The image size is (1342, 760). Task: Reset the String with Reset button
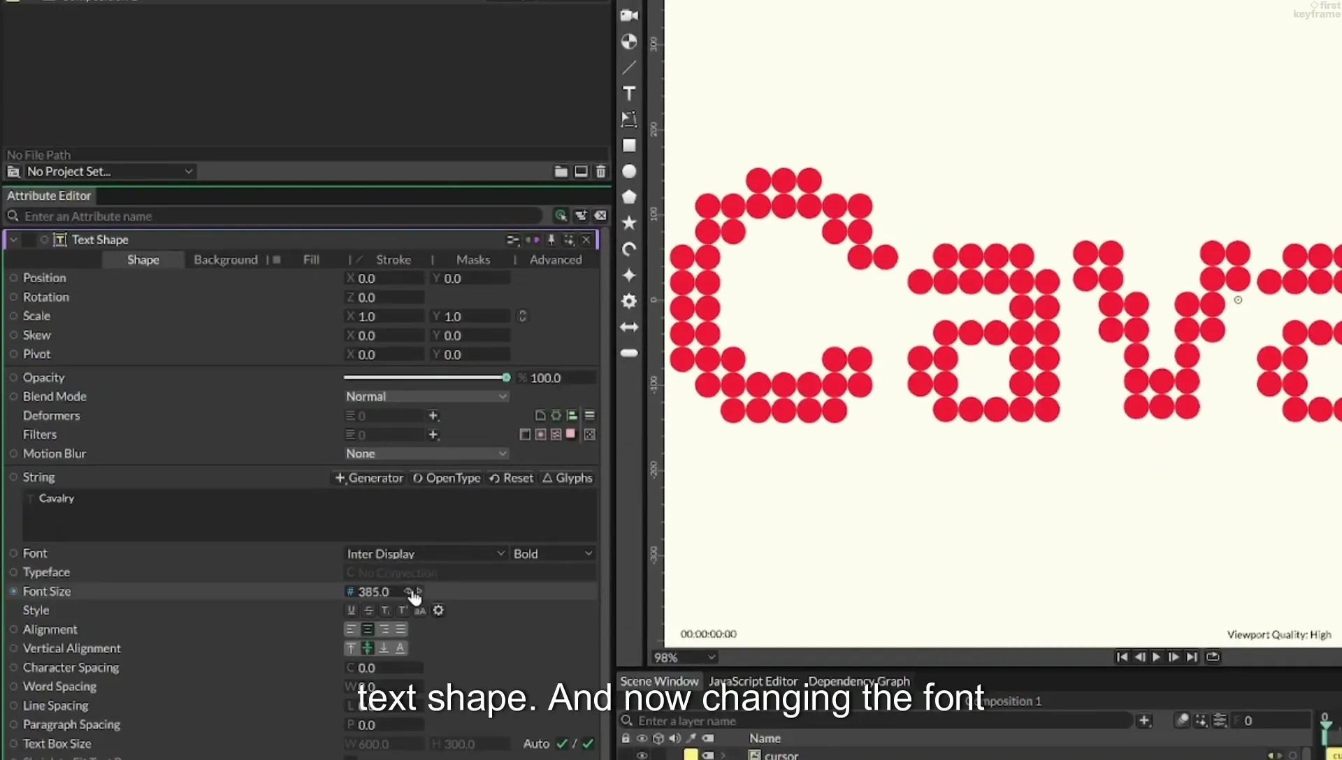(x=511, y=478)
